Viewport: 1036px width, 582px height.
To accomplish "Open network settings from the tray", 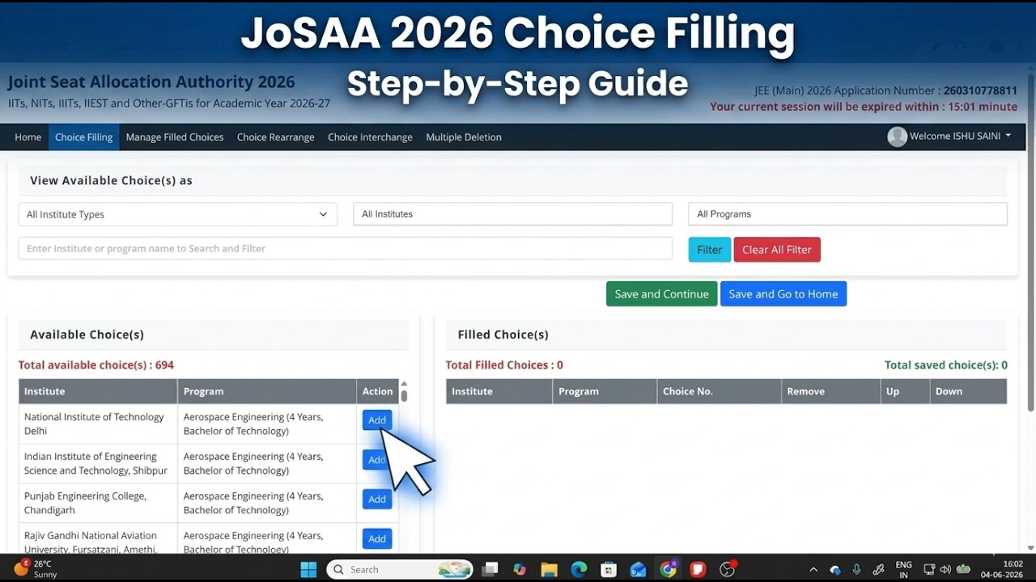I will click(929, 570).
